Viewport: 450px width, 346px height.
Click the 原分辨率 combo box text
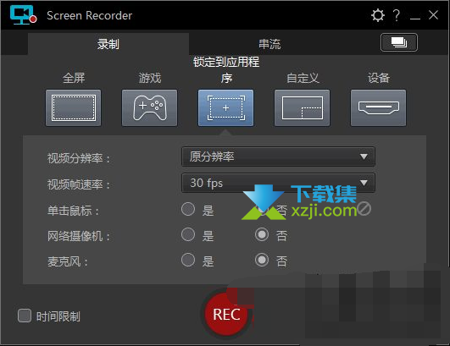(212, 157)
